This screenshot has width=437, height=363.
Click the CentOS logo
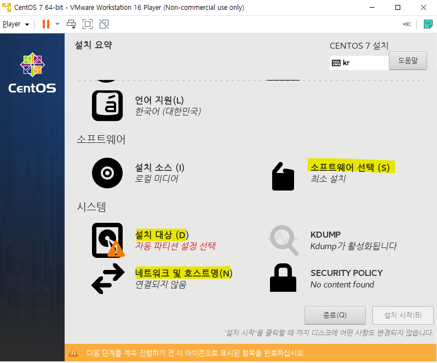coord(32,73)
